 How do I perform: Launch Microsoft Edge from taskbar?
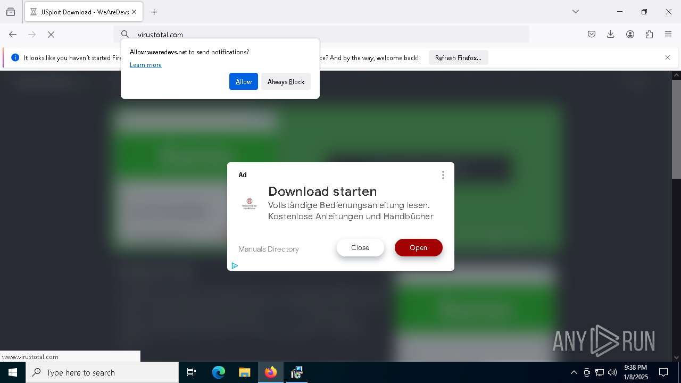click(x=219, y=372)
